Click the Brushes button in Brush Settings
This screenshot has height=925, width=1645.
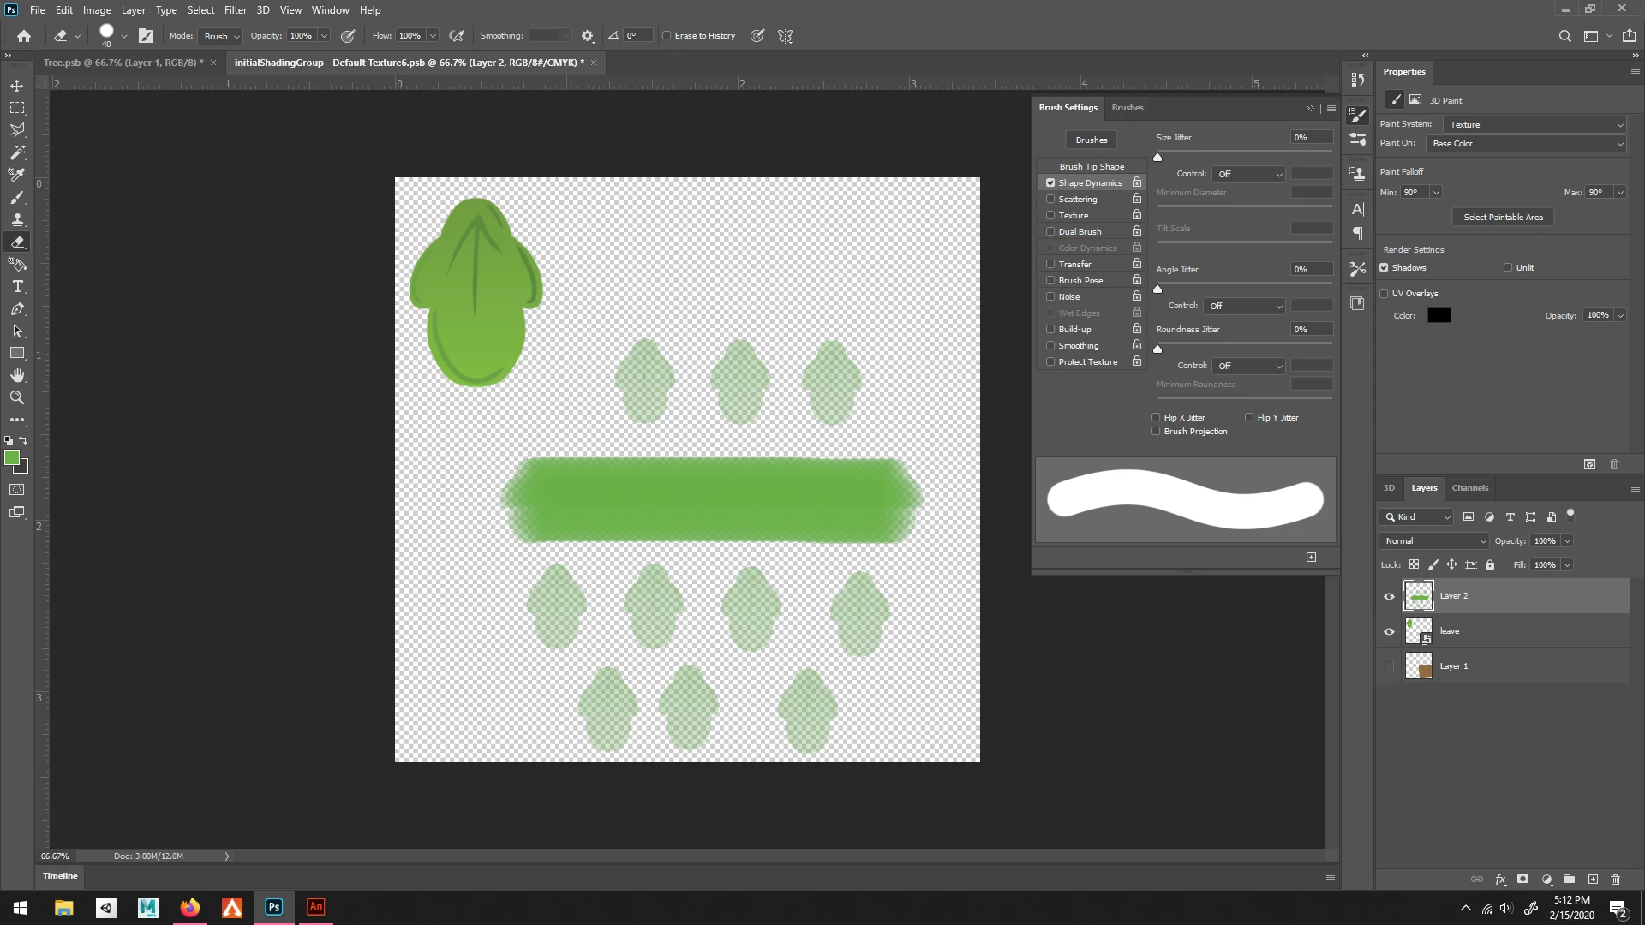click(1091, 140)
